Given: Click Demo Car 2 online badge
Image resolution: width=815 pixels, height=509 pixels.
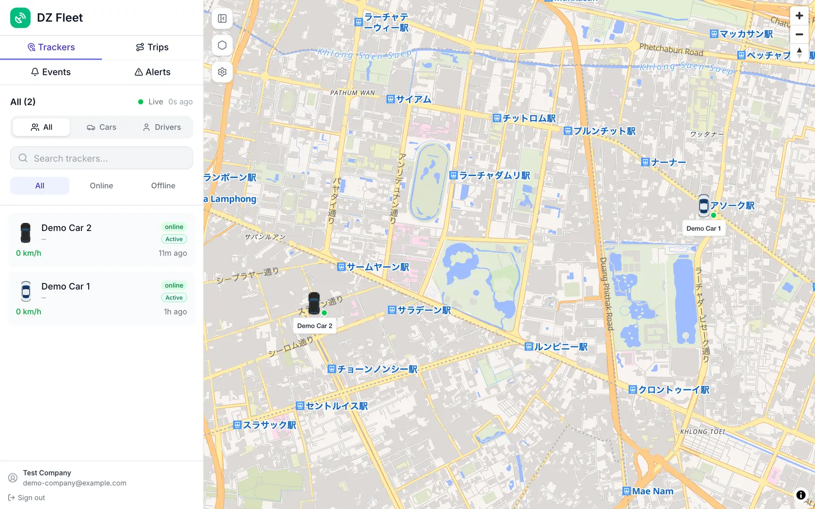Looking at the screenshot, I should (x=174, y=227).
